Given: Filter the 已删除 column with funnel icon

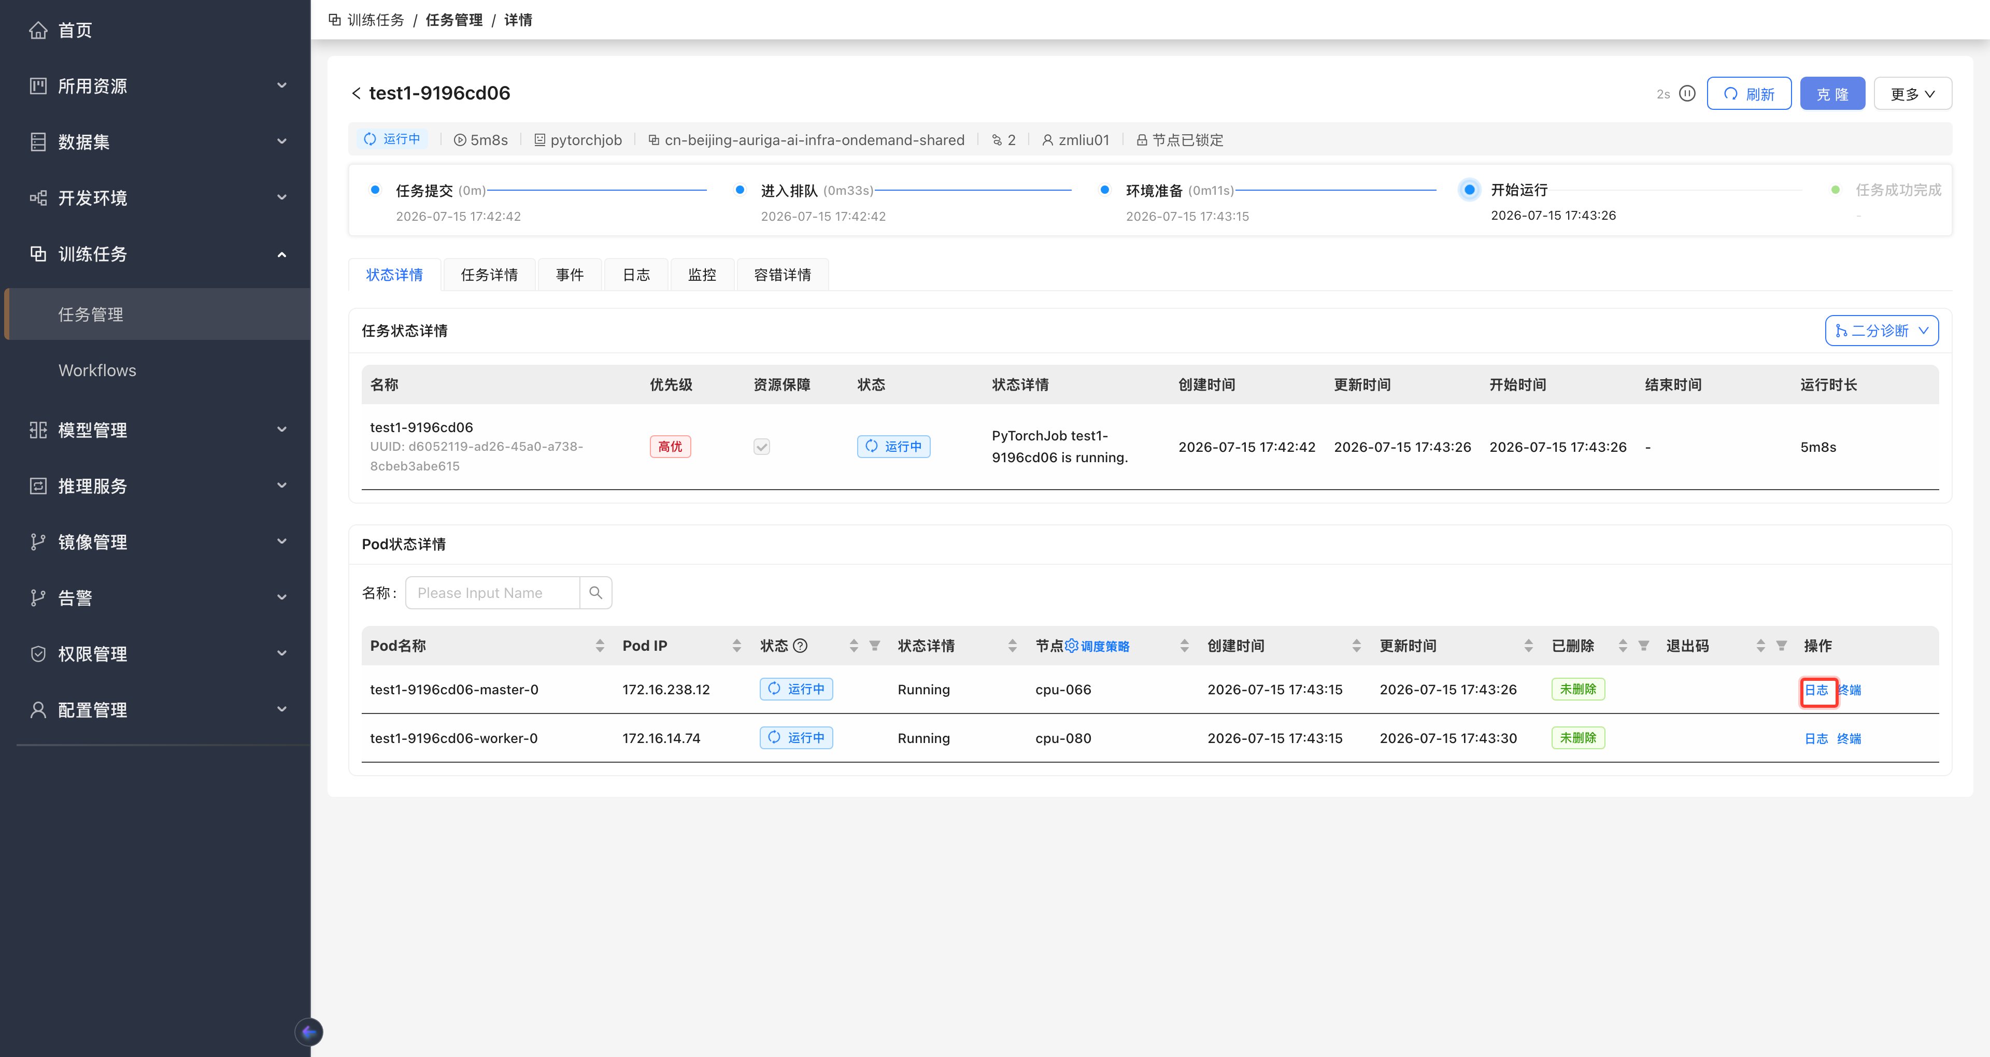Looking at the screenshot, I should [x=1644, y=645].
